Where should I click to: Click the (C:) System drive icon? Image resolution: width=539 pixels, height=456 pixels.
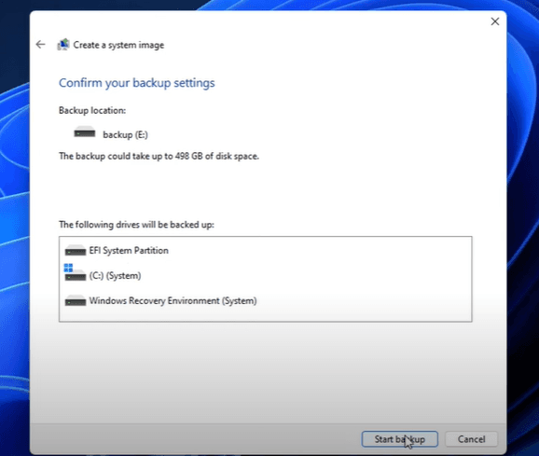pyautogui.click(x=75, y=272)
